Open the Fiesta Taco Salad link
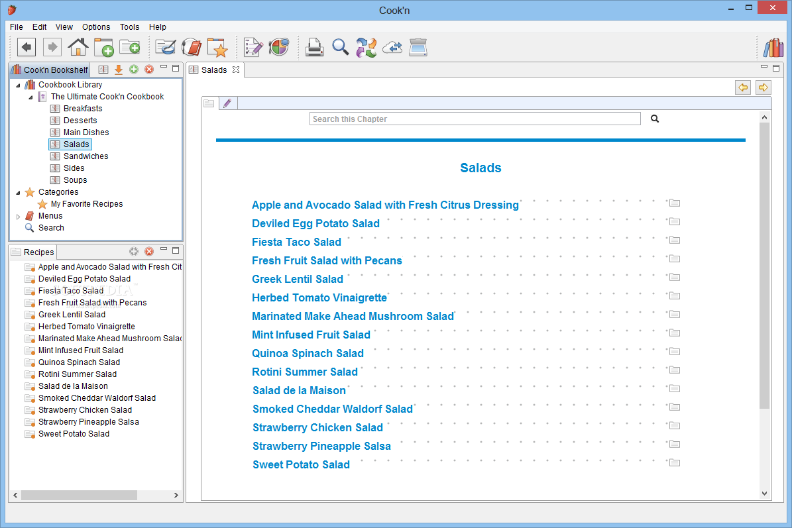 point(296,242)
